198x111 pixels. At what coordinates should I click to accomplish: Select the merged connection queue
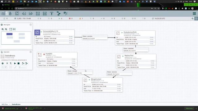[80, 72]
